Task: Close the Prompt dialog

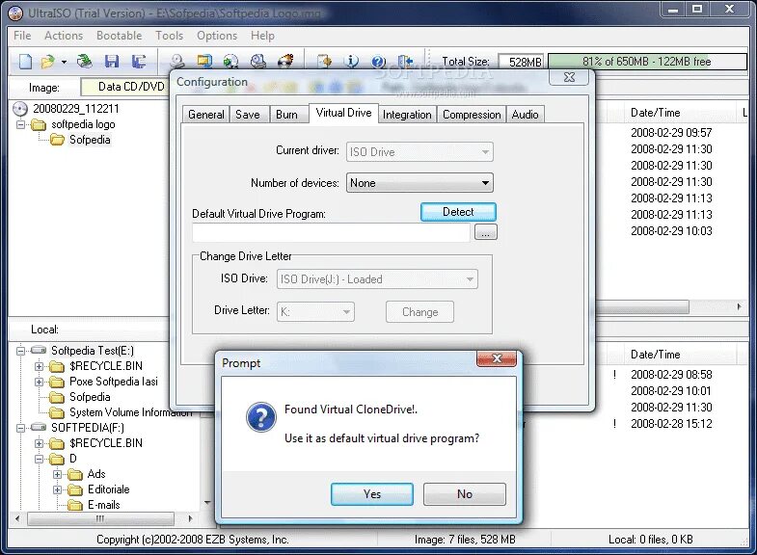Action: pyautogui.click(x=497, y=358)
